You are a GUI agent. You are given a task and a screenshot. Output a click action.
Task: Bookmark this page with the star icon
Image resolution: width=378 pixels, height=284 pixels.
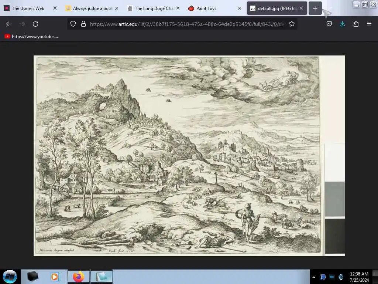292,24
